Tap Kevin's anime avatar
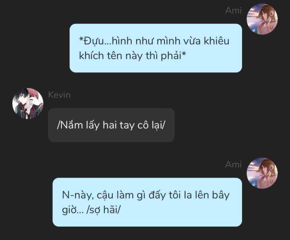 pos(28,103)
